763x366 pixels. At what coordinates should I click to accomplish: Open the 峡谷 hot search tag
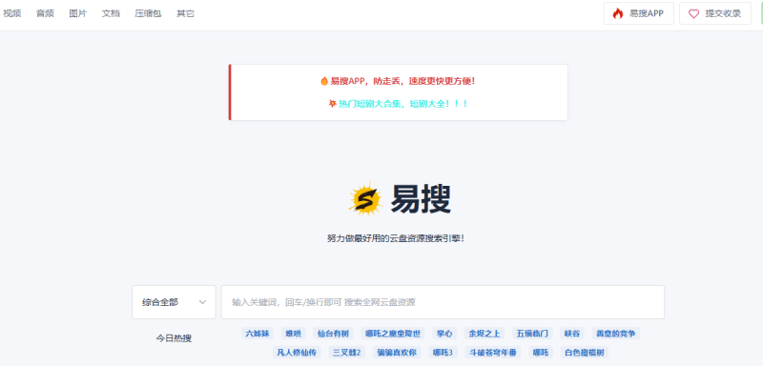[572, 334]
